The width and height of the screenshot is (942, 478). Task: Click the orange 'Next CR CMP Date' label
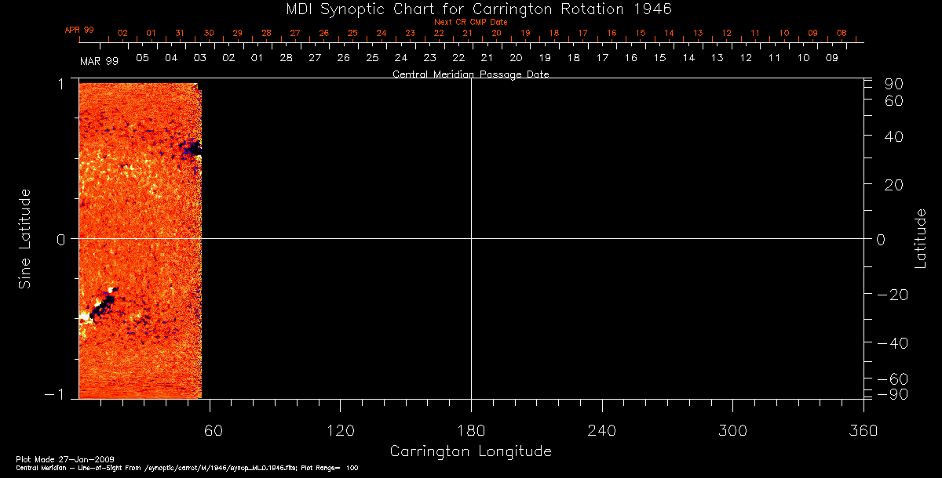[470, 23]
